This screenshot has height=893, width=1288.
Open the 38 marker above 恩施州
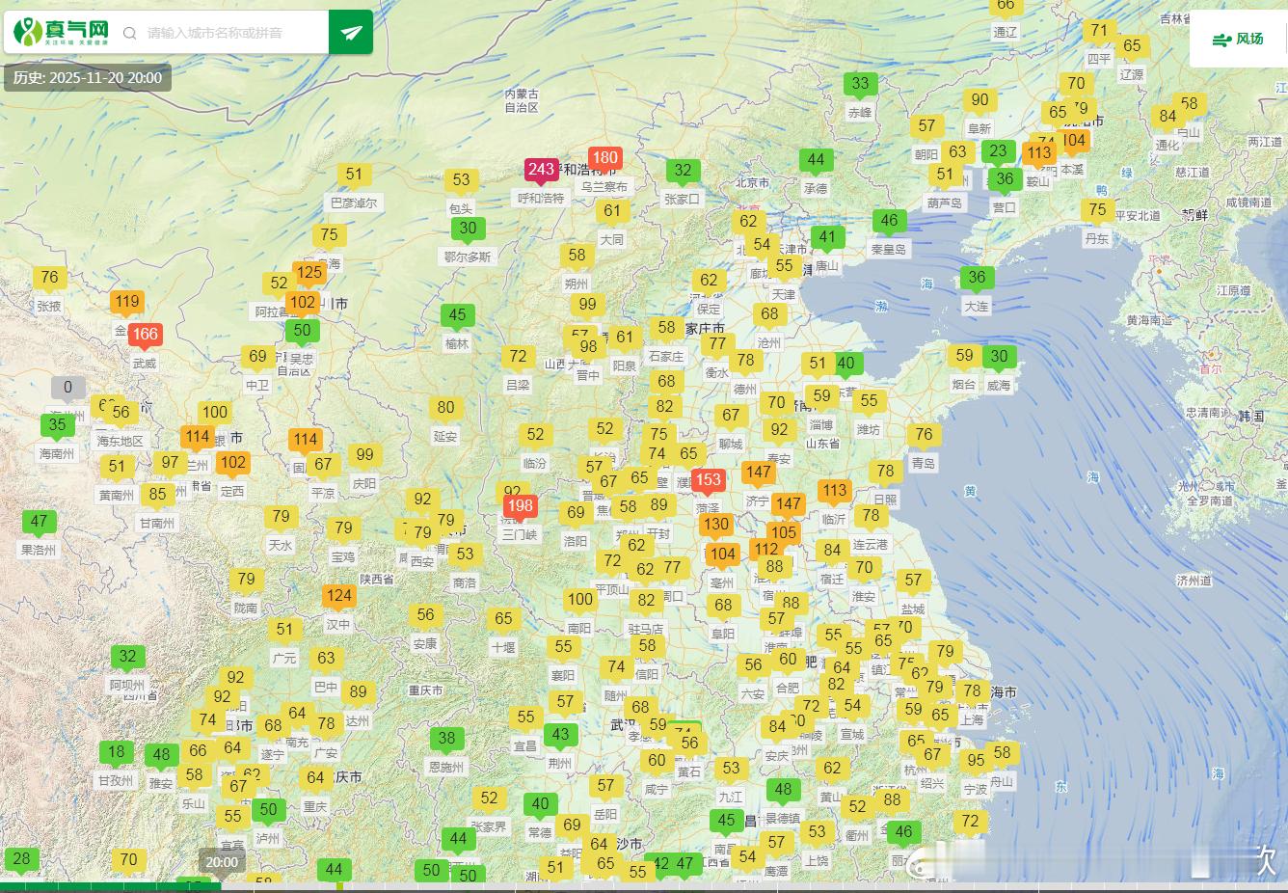point(445,739)
